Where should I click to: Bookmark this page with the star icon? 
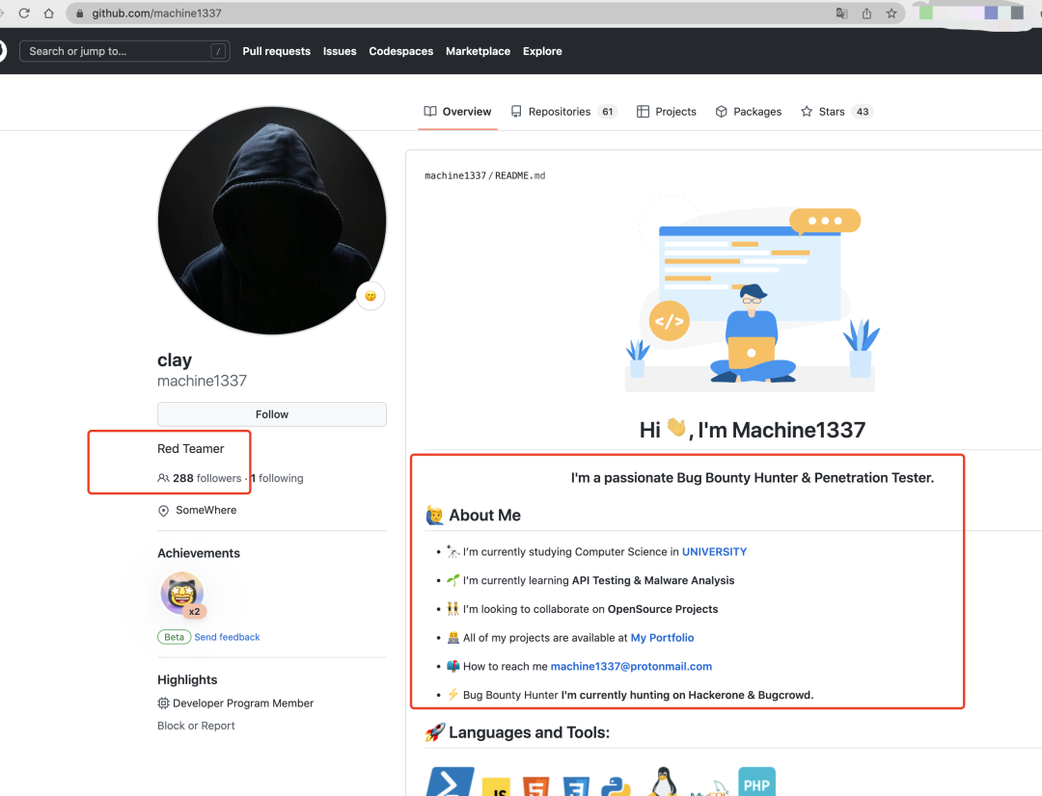pyautogui.click(x=891, y=13)
